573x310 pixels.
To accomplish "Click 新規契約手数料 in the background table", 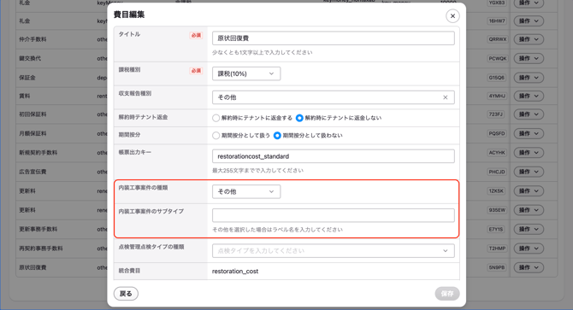I will 38,153.
